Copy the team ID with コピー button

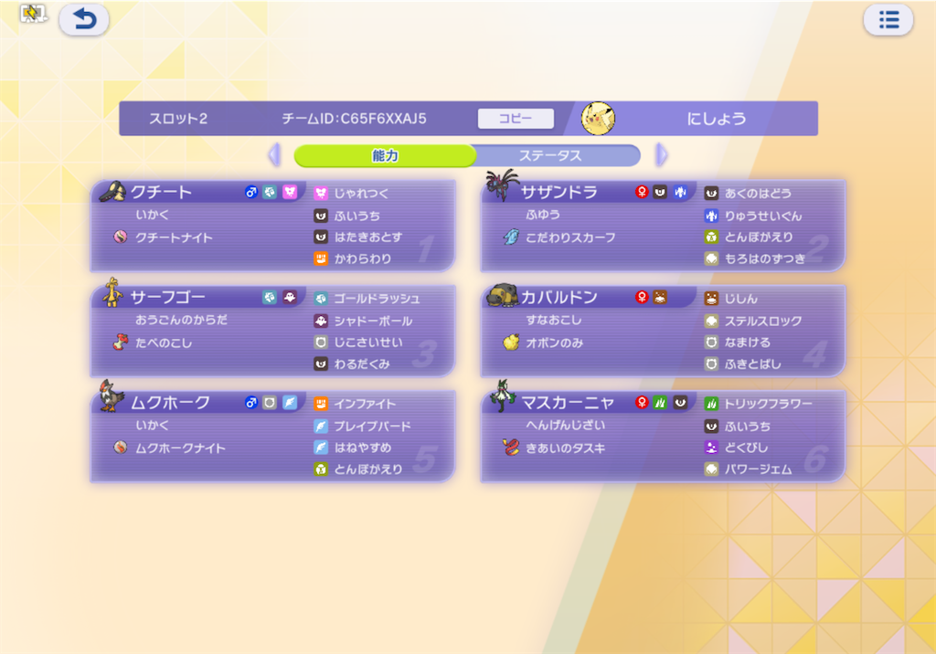click(x=516, y=118)
